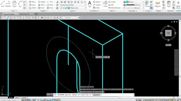Click the N compass direction on ViewCube
181x101 pixels.
coord(168,26)
